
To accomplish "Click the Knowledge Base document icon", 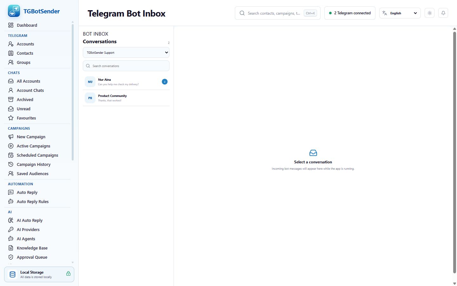I will [11, 248].
